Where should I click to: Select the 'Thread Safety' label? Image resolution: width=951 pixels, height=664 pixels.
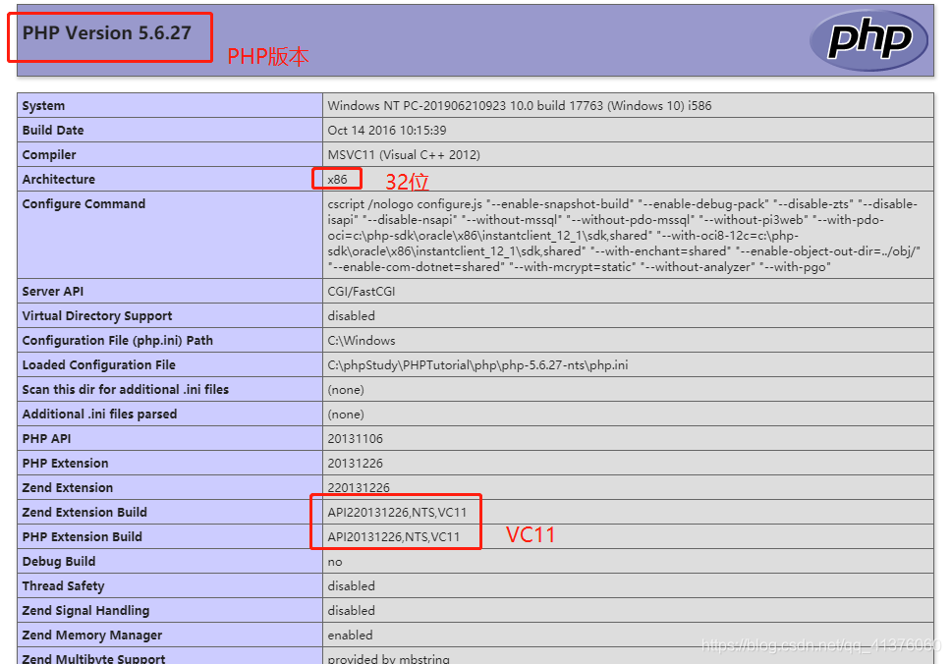[63, 585]
